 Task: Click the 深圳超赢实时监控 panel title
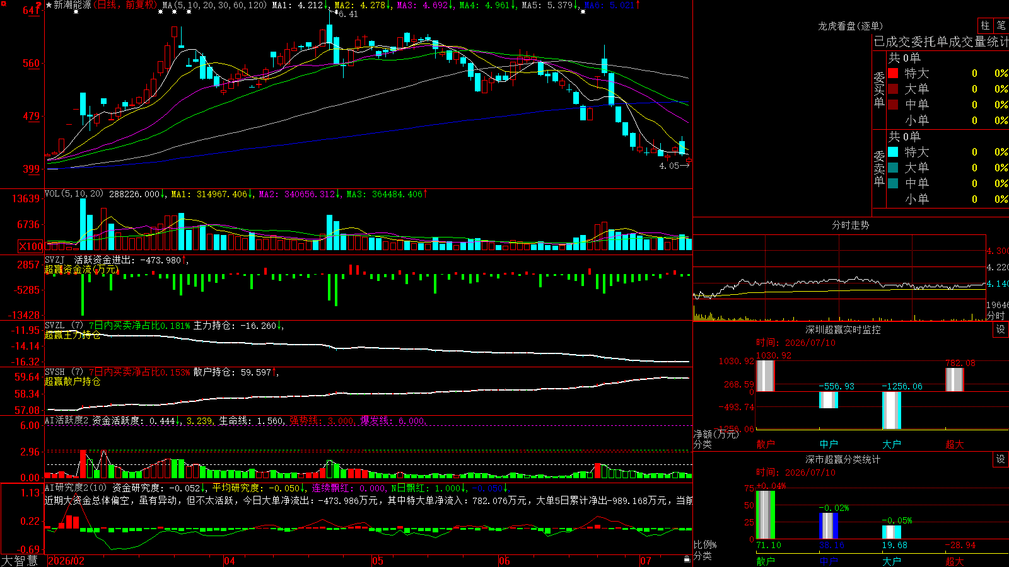(x=843, y=329)
